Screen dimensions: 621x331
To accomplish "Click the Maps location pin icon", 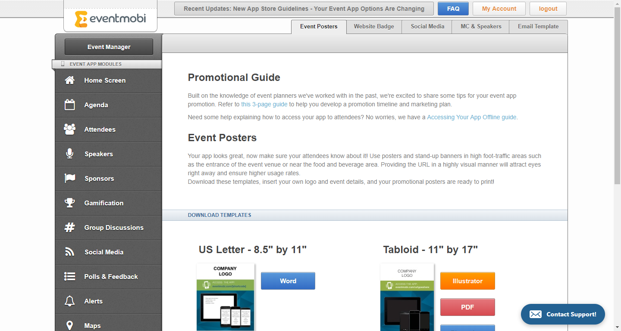I will point(69,325).
